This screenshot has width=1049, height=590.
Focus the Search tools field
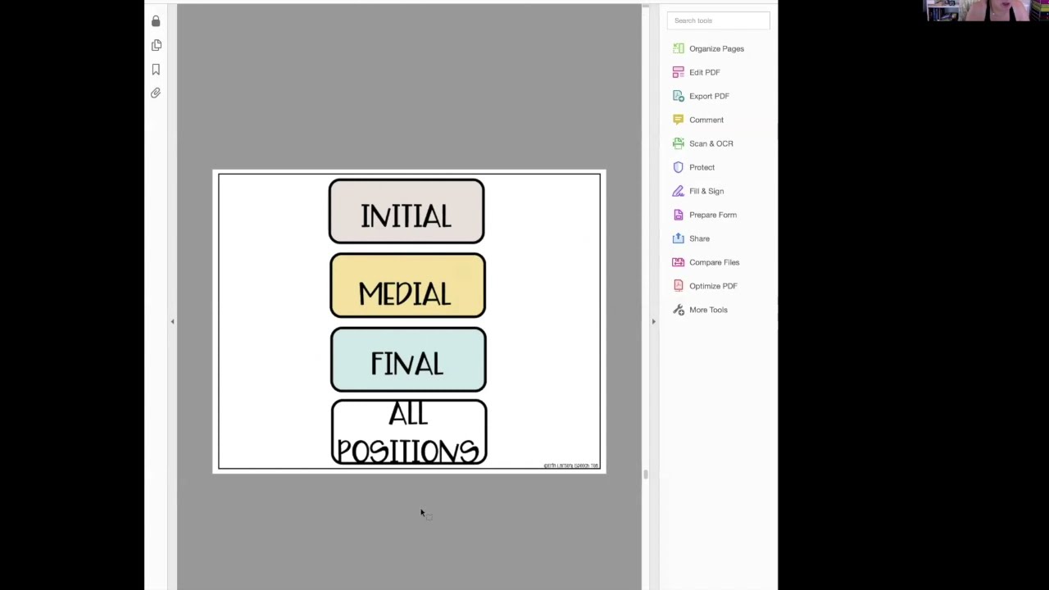pyautogui.click(x=718, y=20)
